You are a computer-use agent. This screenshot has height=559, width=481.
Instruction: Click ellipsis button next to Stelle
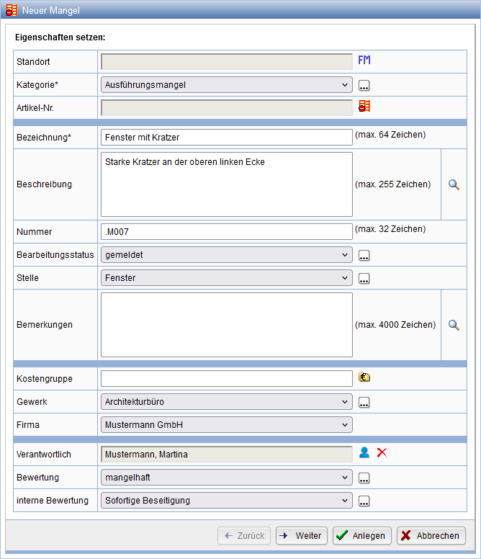pyautogui.click(x=364, y=279)
